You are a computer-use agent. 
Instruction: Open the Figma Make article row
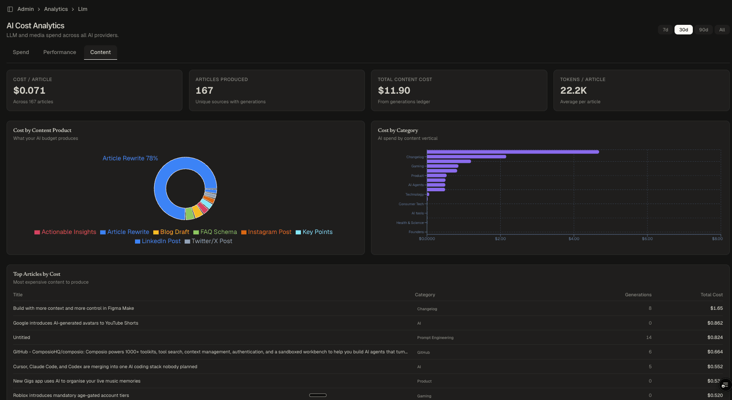[x=74, y=308]
